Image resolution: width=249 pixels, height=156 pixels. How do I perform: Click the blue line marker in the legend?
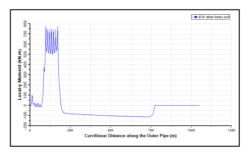coord(194,17)
